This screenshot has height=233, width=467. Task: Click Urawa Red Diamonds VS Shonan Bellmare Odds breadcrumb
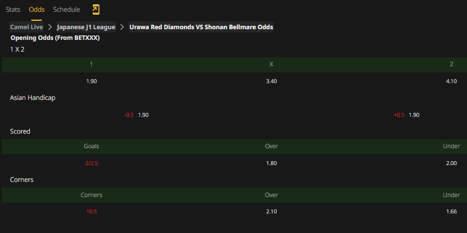click(x=201, y=27)
